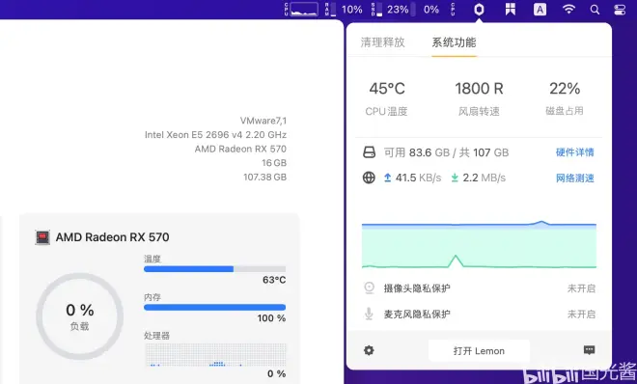Click the 63°C temperature reading
Screen dimensions: 637x384
tap(274, 280)
